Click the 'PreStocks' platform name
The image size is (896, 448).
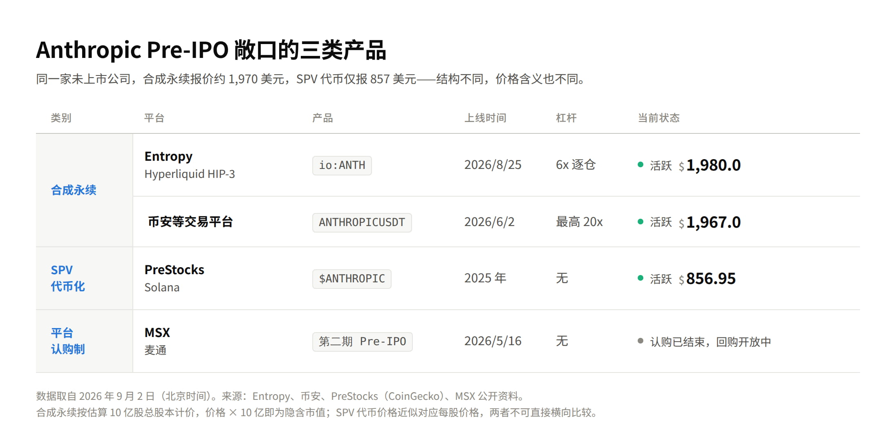coord(174,270)
